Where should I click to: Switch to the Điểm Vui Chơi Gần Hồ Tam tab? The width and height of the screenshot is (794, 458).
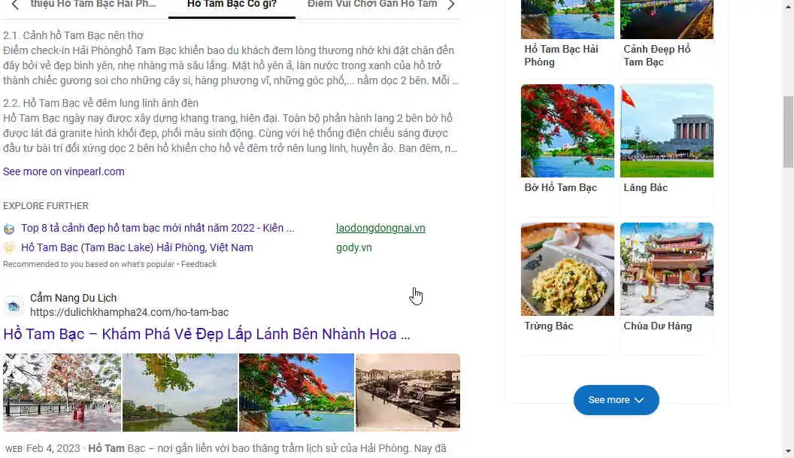coord(372,5)
